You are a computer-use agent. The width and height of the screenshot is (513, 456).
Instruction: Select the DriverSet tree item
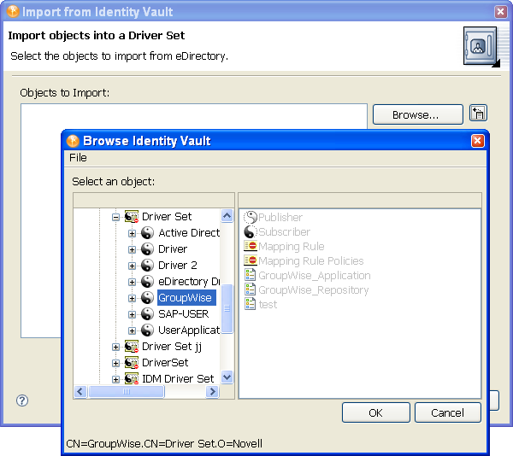pyautogui.click(x=165, y=363)
